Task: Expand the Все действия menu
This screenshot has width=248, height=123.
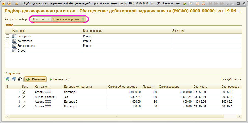Action: (x=231, y=79)
